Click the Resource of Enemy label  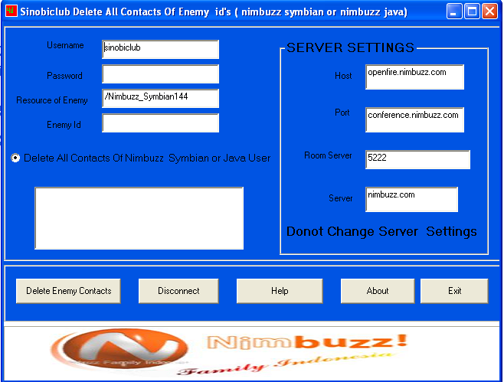[x=52, y=100]
